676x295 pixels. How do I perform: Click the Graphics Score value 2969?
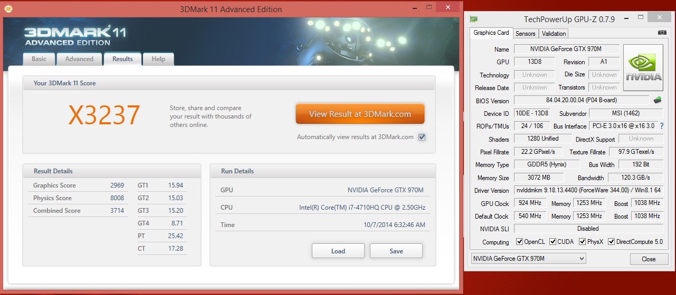(117, 185)
